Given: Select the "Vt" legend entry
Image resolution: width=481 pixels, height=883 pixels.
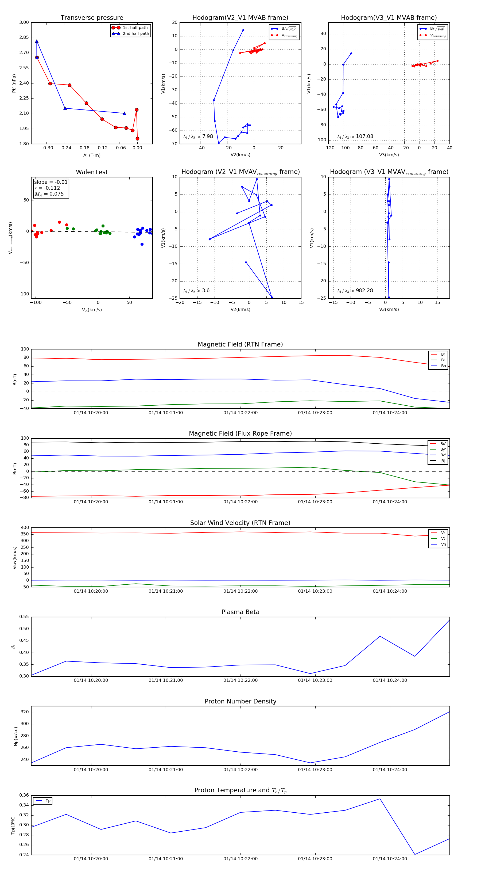Looking at the screenshot, I should click(439, 539).
